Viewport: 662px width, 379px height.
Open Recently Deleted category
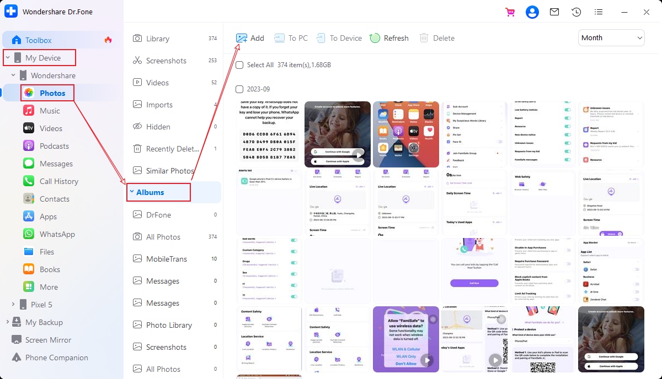pyautogui.click(x=174, y=149)
